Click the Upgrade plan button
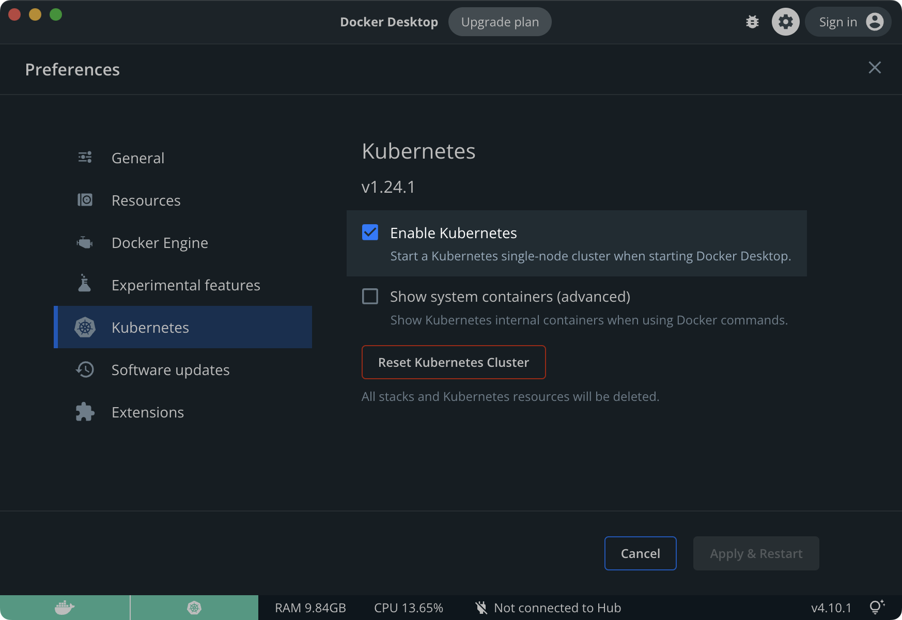 pos(500,22)
